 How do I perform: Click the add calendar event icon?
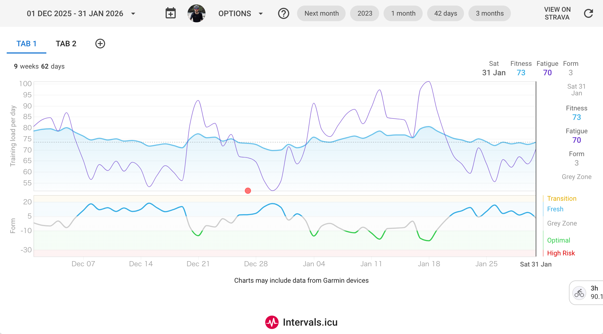(x=171, y=13)
